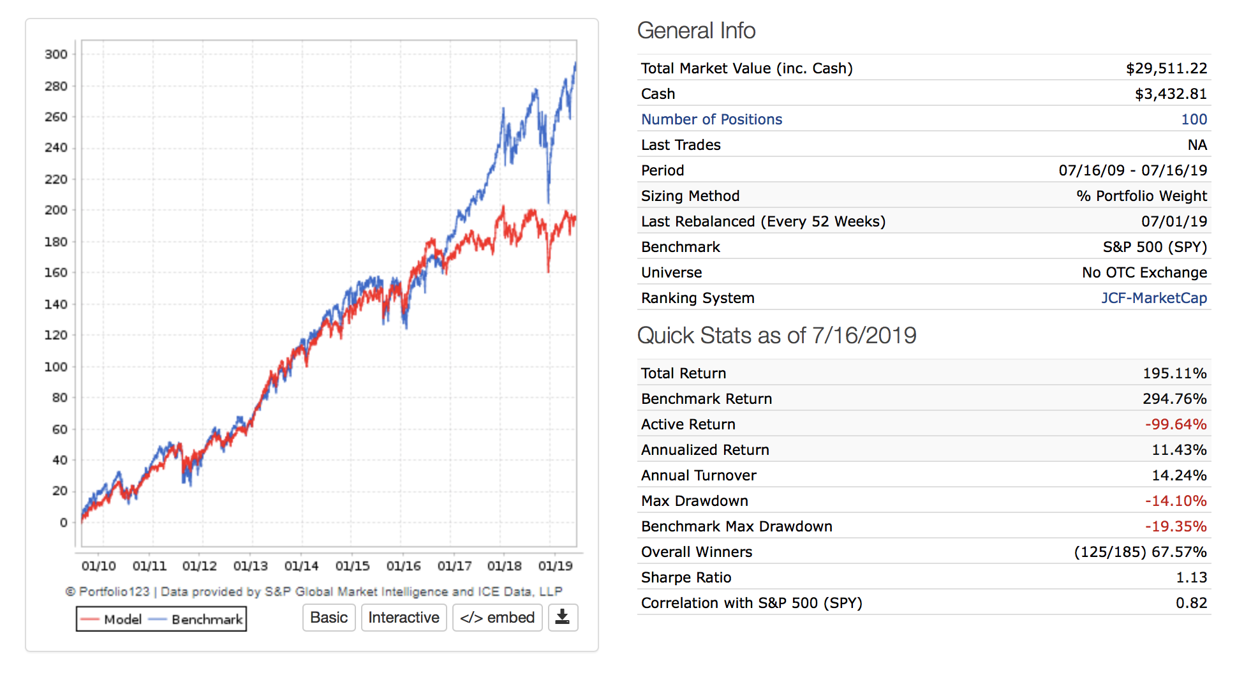Click the Sharpe Ratio row label
Image resolution: width=1244 pixels, height=675 pixels.
[686, 577]
